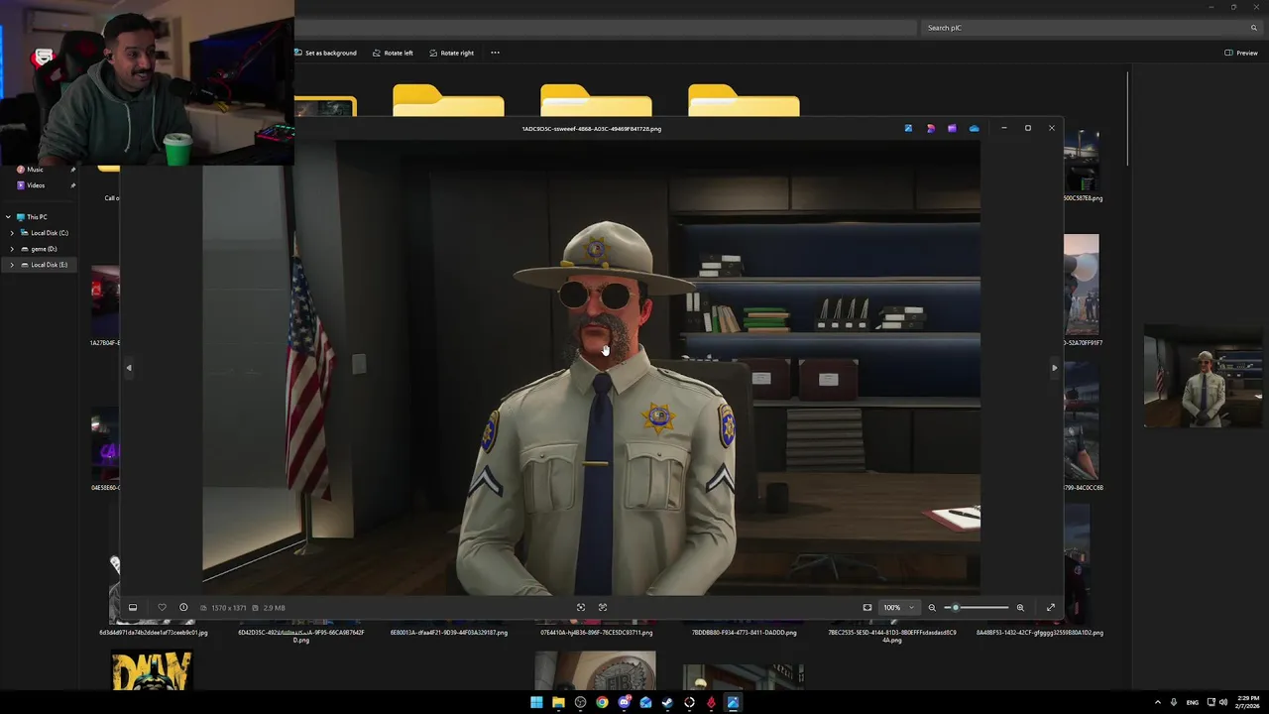Expand the Local Disk (E:) chevron
This screenshot has height=714, width=1269.
coord(12,265)
